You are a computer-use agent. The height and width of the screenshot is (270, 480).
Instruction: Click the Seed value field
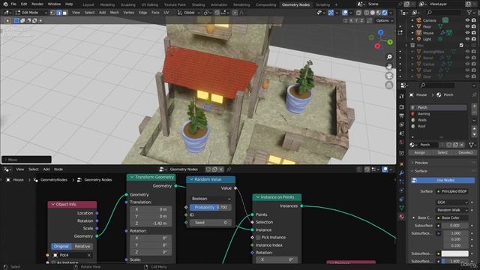point(211,223)
